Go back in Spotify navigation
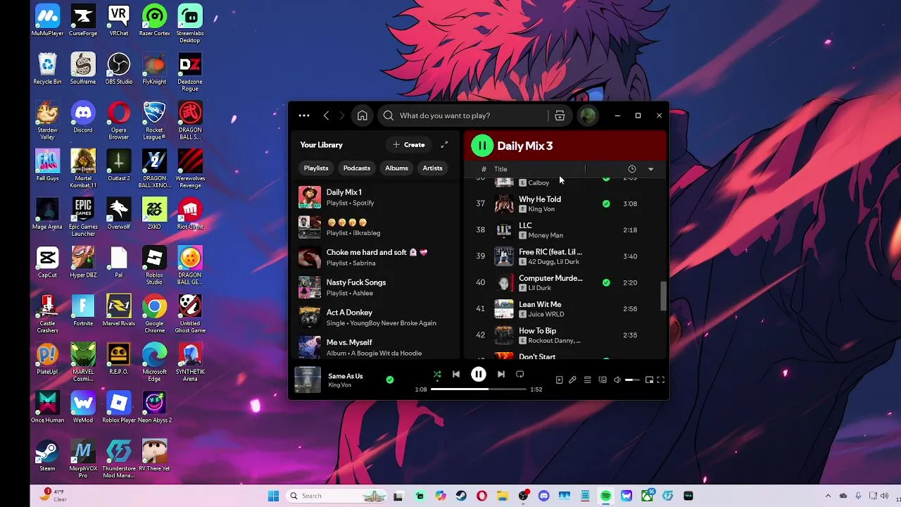The height and width of the screenshot is (507, 901). tap(326, 115)
